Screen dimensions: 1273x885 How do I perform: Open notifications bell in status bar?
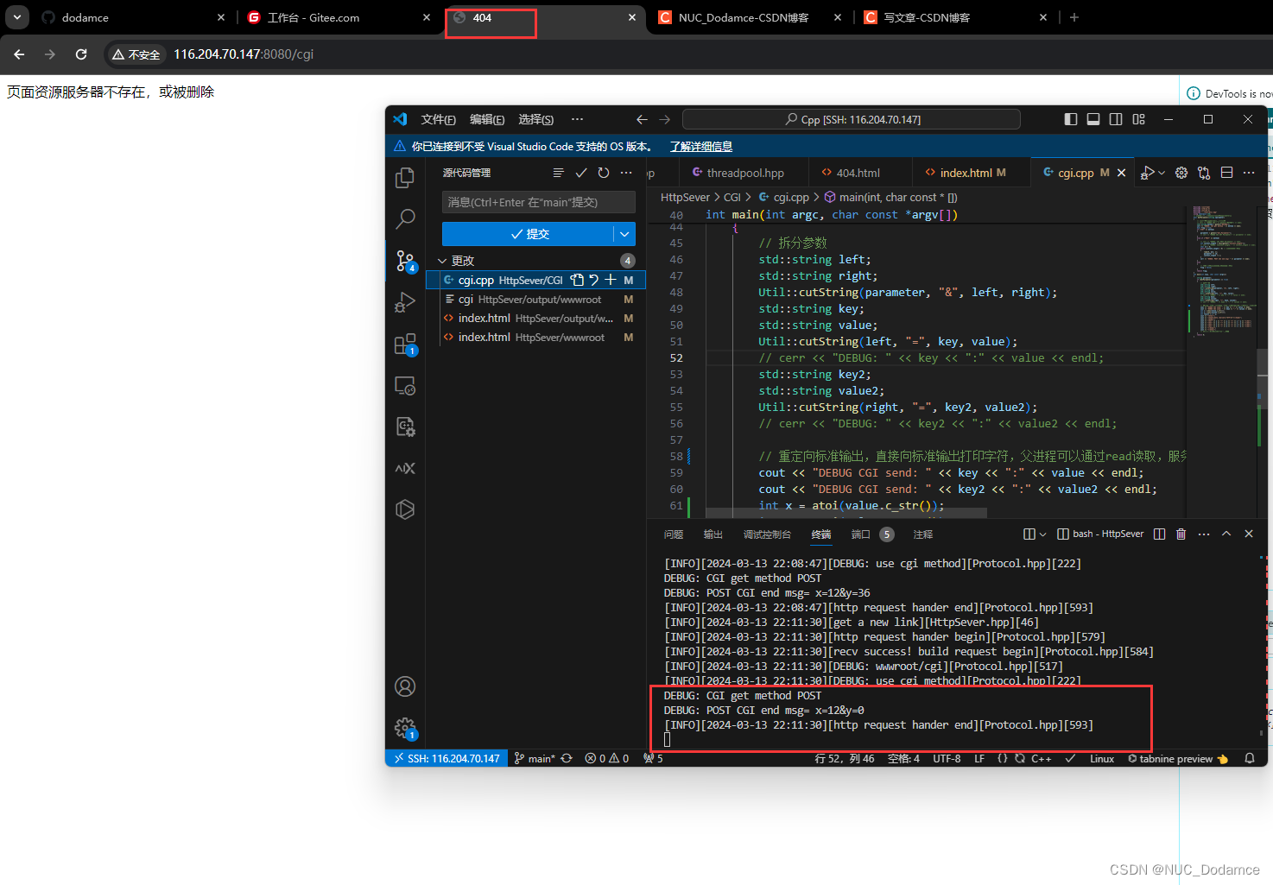(1250, 758)
